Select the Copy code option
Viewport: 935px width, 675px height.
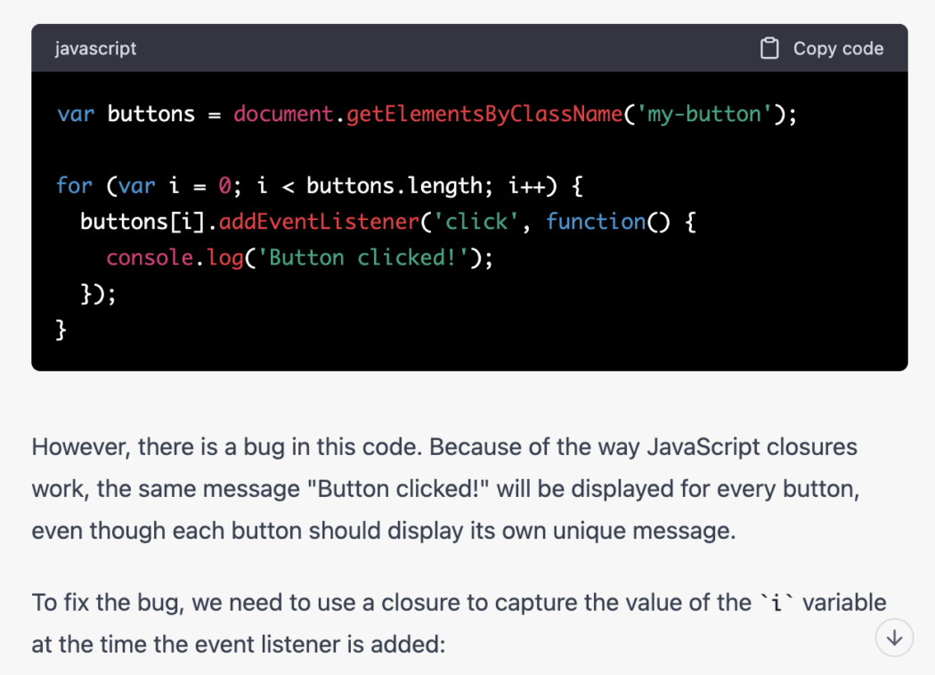pos(837,48)
